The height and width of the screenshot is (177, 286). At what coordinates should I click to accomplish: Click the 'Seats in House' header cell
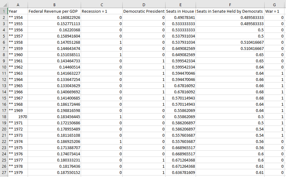tap(180, 11)
